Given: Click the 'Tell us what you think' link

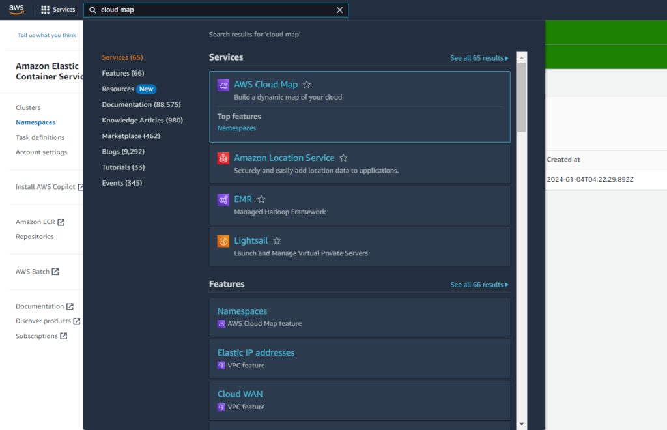Looking at the screenshot, I should [46, 35].
